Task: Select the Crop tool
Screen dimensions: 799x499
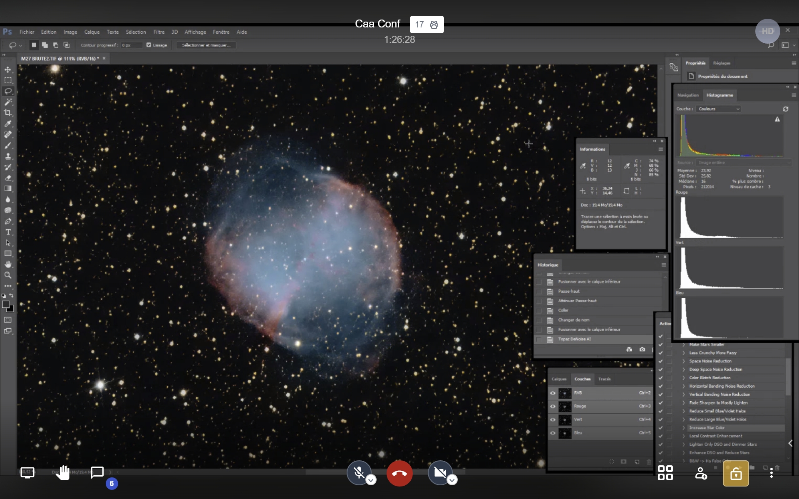Action: coord(8,113)
